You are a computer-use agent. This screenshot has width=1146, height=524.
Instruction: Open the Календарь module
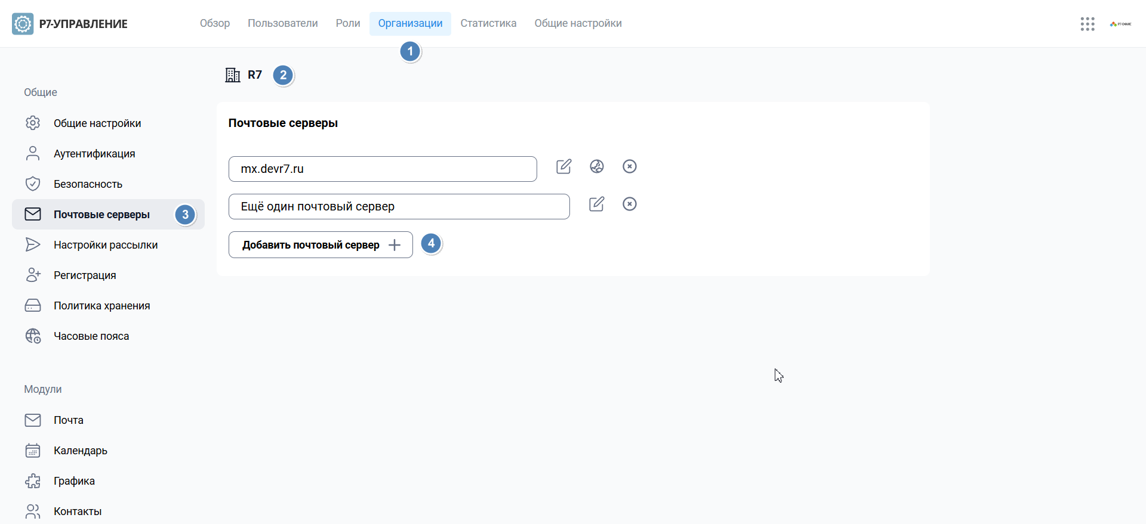coord(81,451)
